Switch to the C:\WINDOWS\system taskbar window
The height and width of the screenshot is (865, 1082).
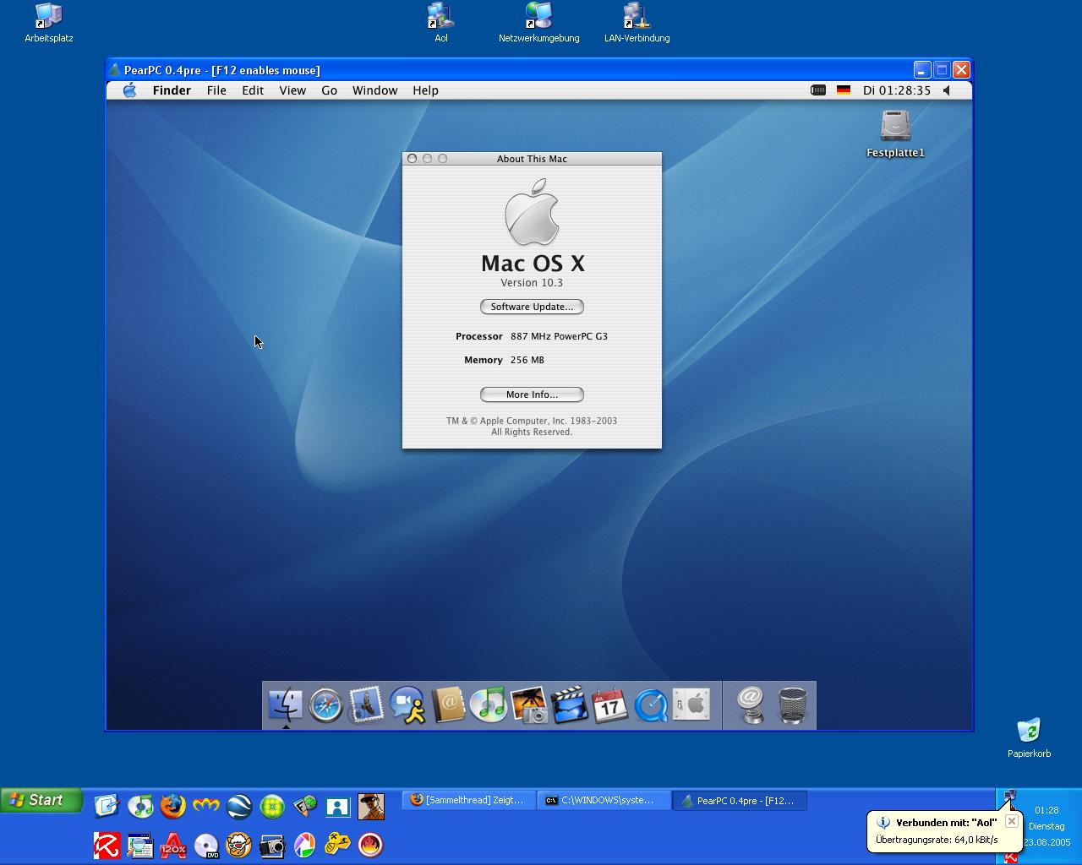[x=604, y=800]
